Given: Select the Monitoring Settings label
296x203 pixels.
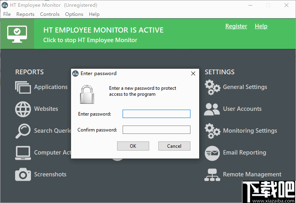Looking at the screenshot, I should (x=250, y=131).
